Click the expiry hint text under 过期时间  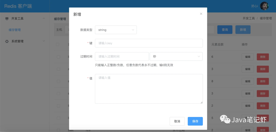134,65
